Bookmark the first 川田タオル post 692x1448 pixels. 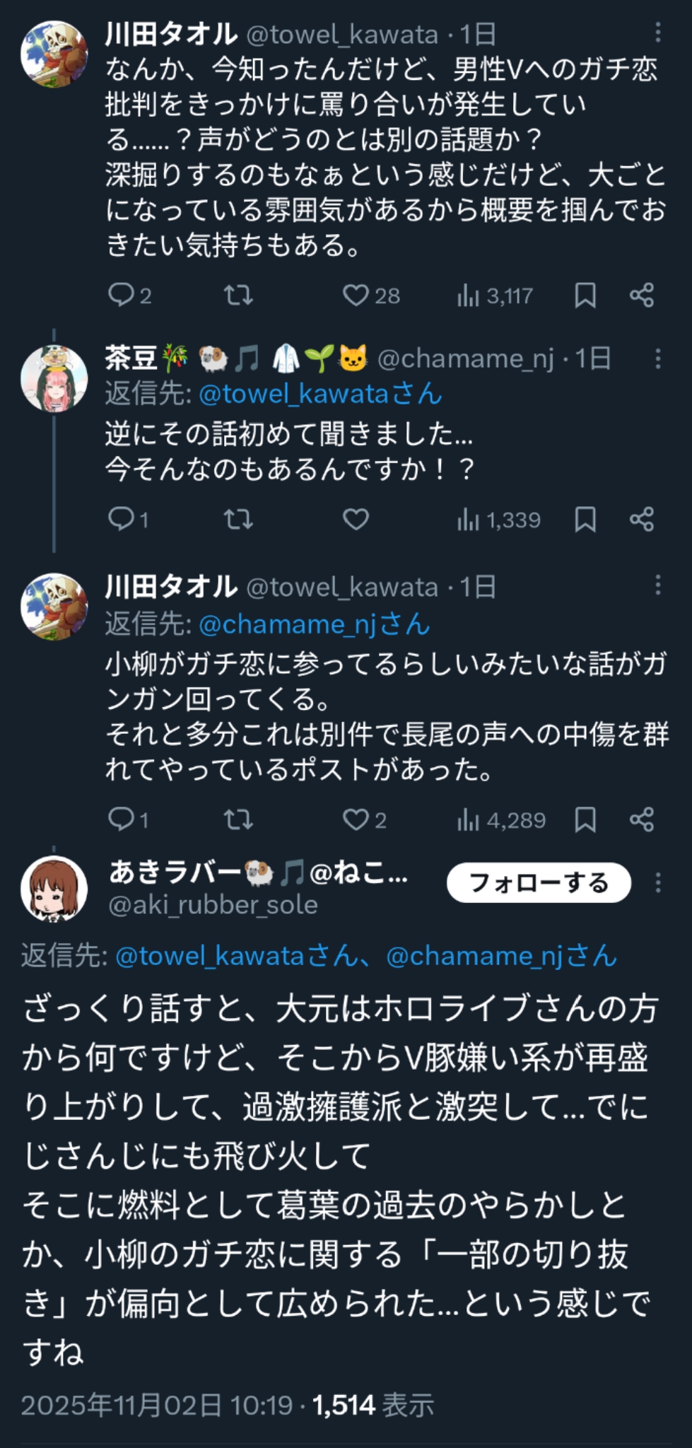pyautogui.click(x=585, y=295)
